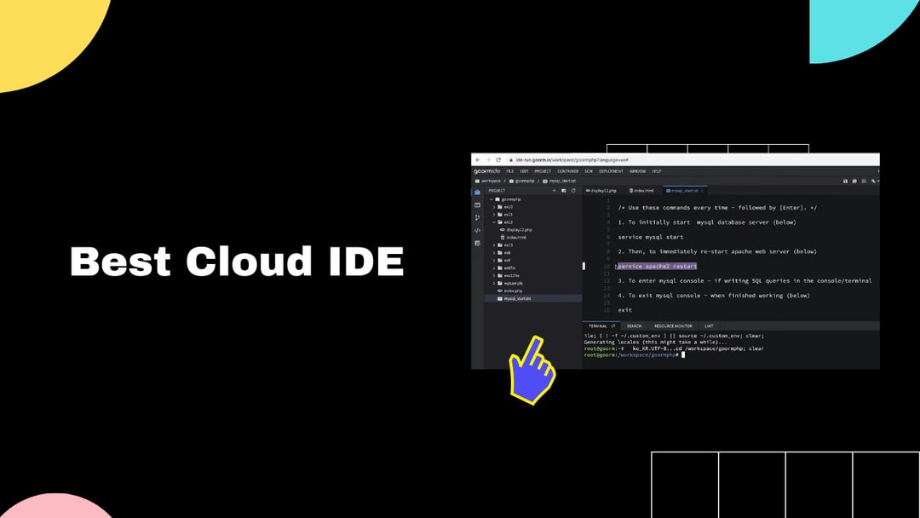
Task: Select the terminal icon in the left sidebar
Action: (x=478, y=204)
